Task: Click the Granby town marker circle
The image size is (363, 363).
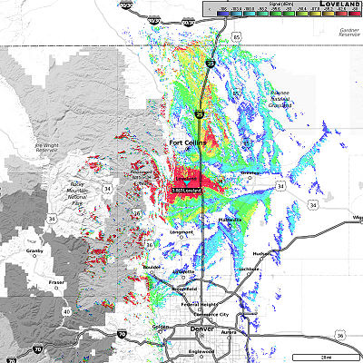Action: (x=34, y=256)
